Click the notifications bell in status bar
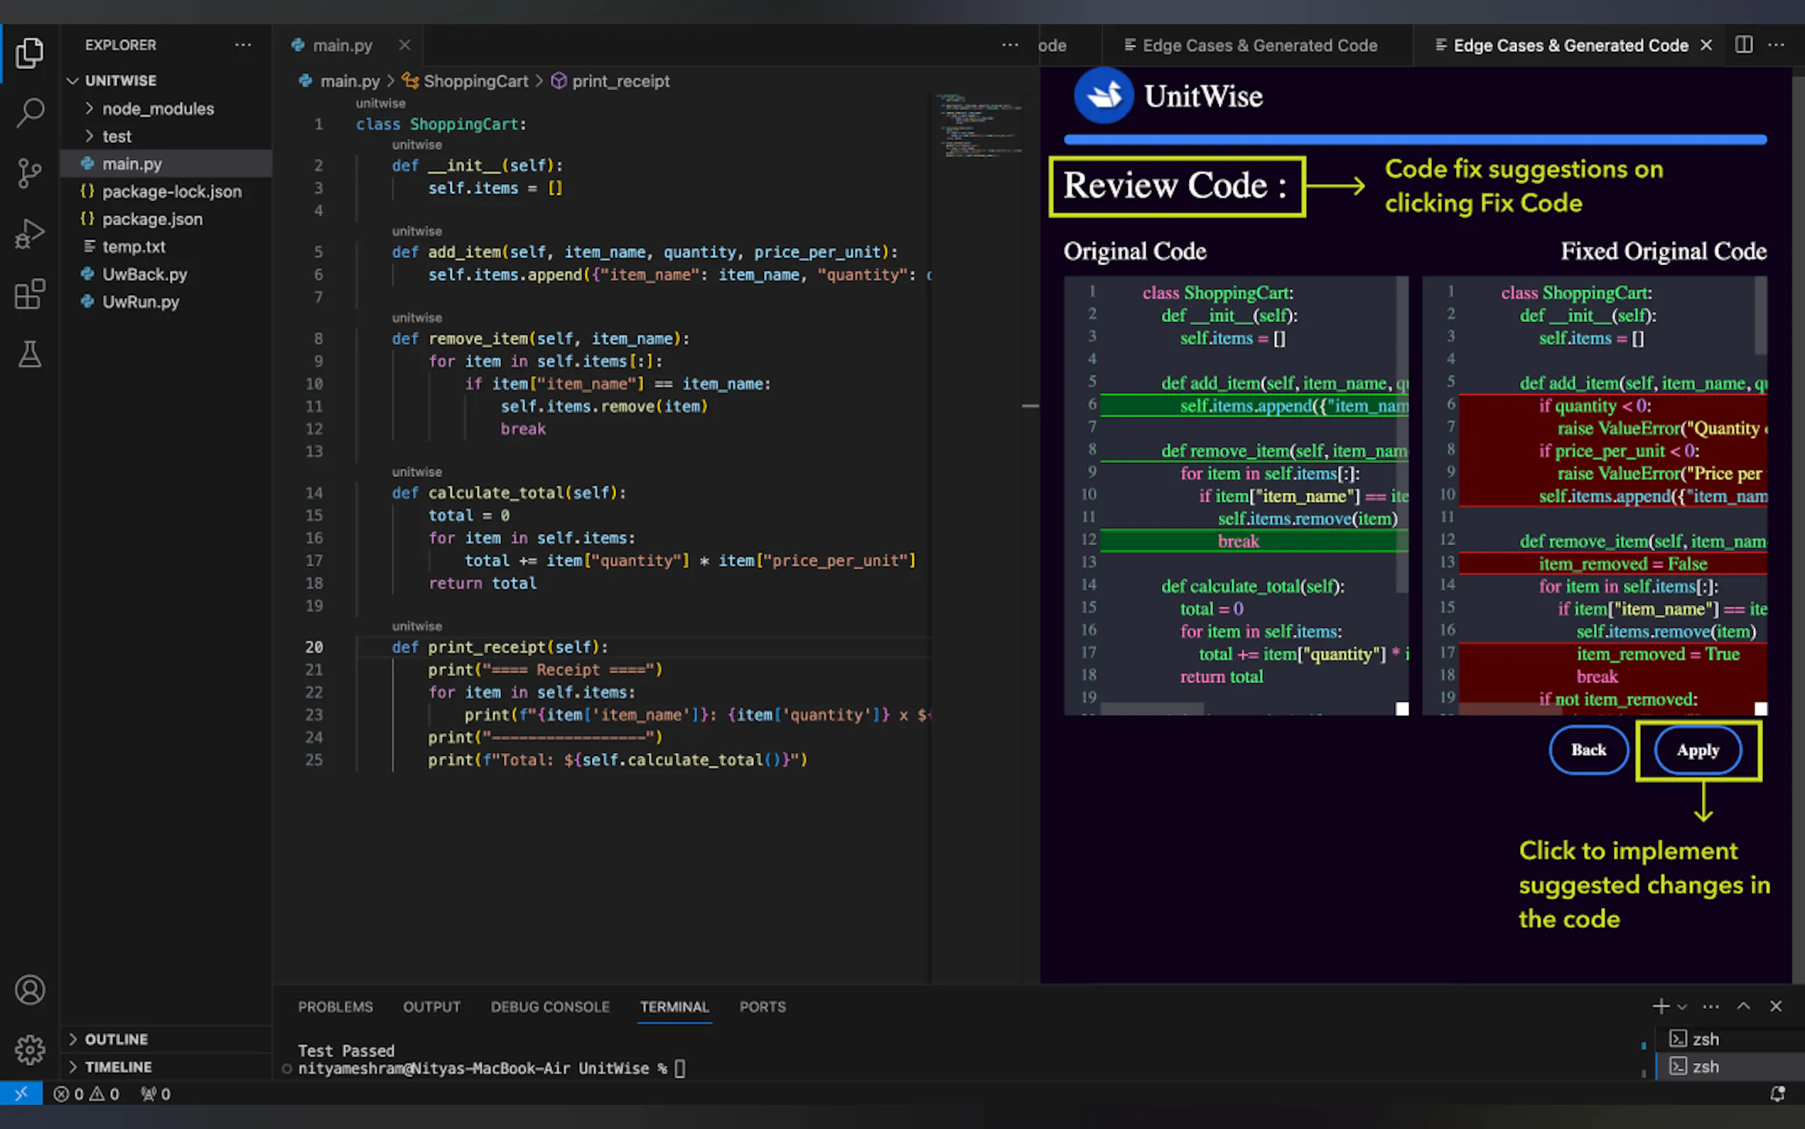Viewport: 1805px width, 1129px height. click(x=1777, y=1094)
